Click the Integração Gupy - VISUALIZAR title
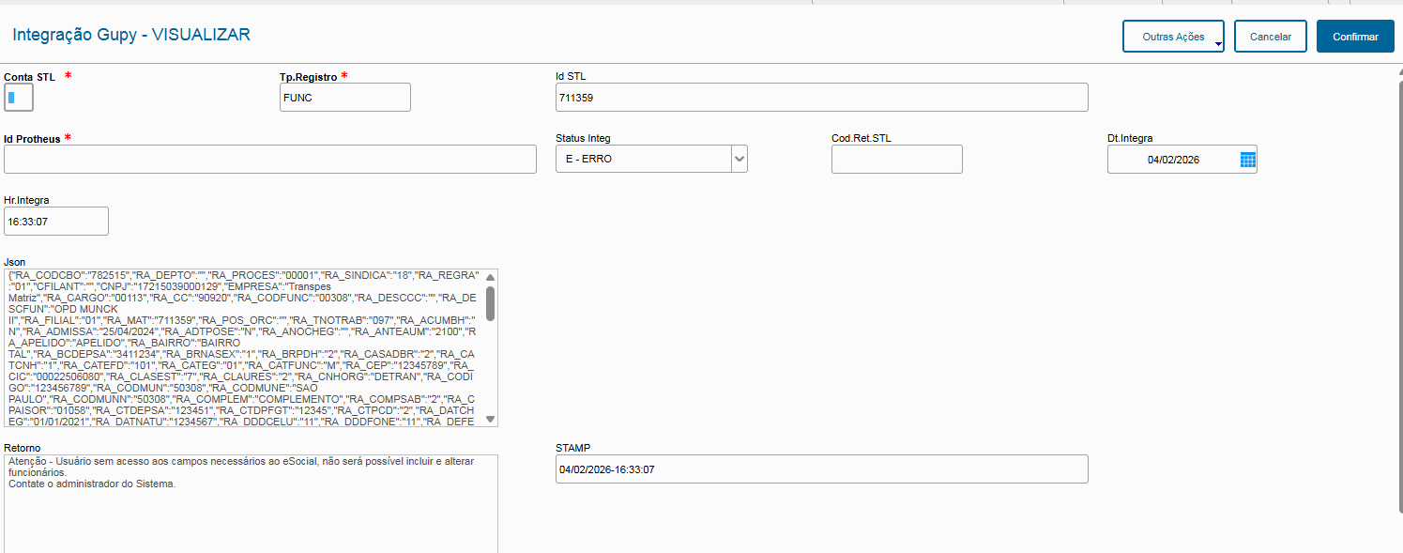1403x553 pixels. coord(130,35)
